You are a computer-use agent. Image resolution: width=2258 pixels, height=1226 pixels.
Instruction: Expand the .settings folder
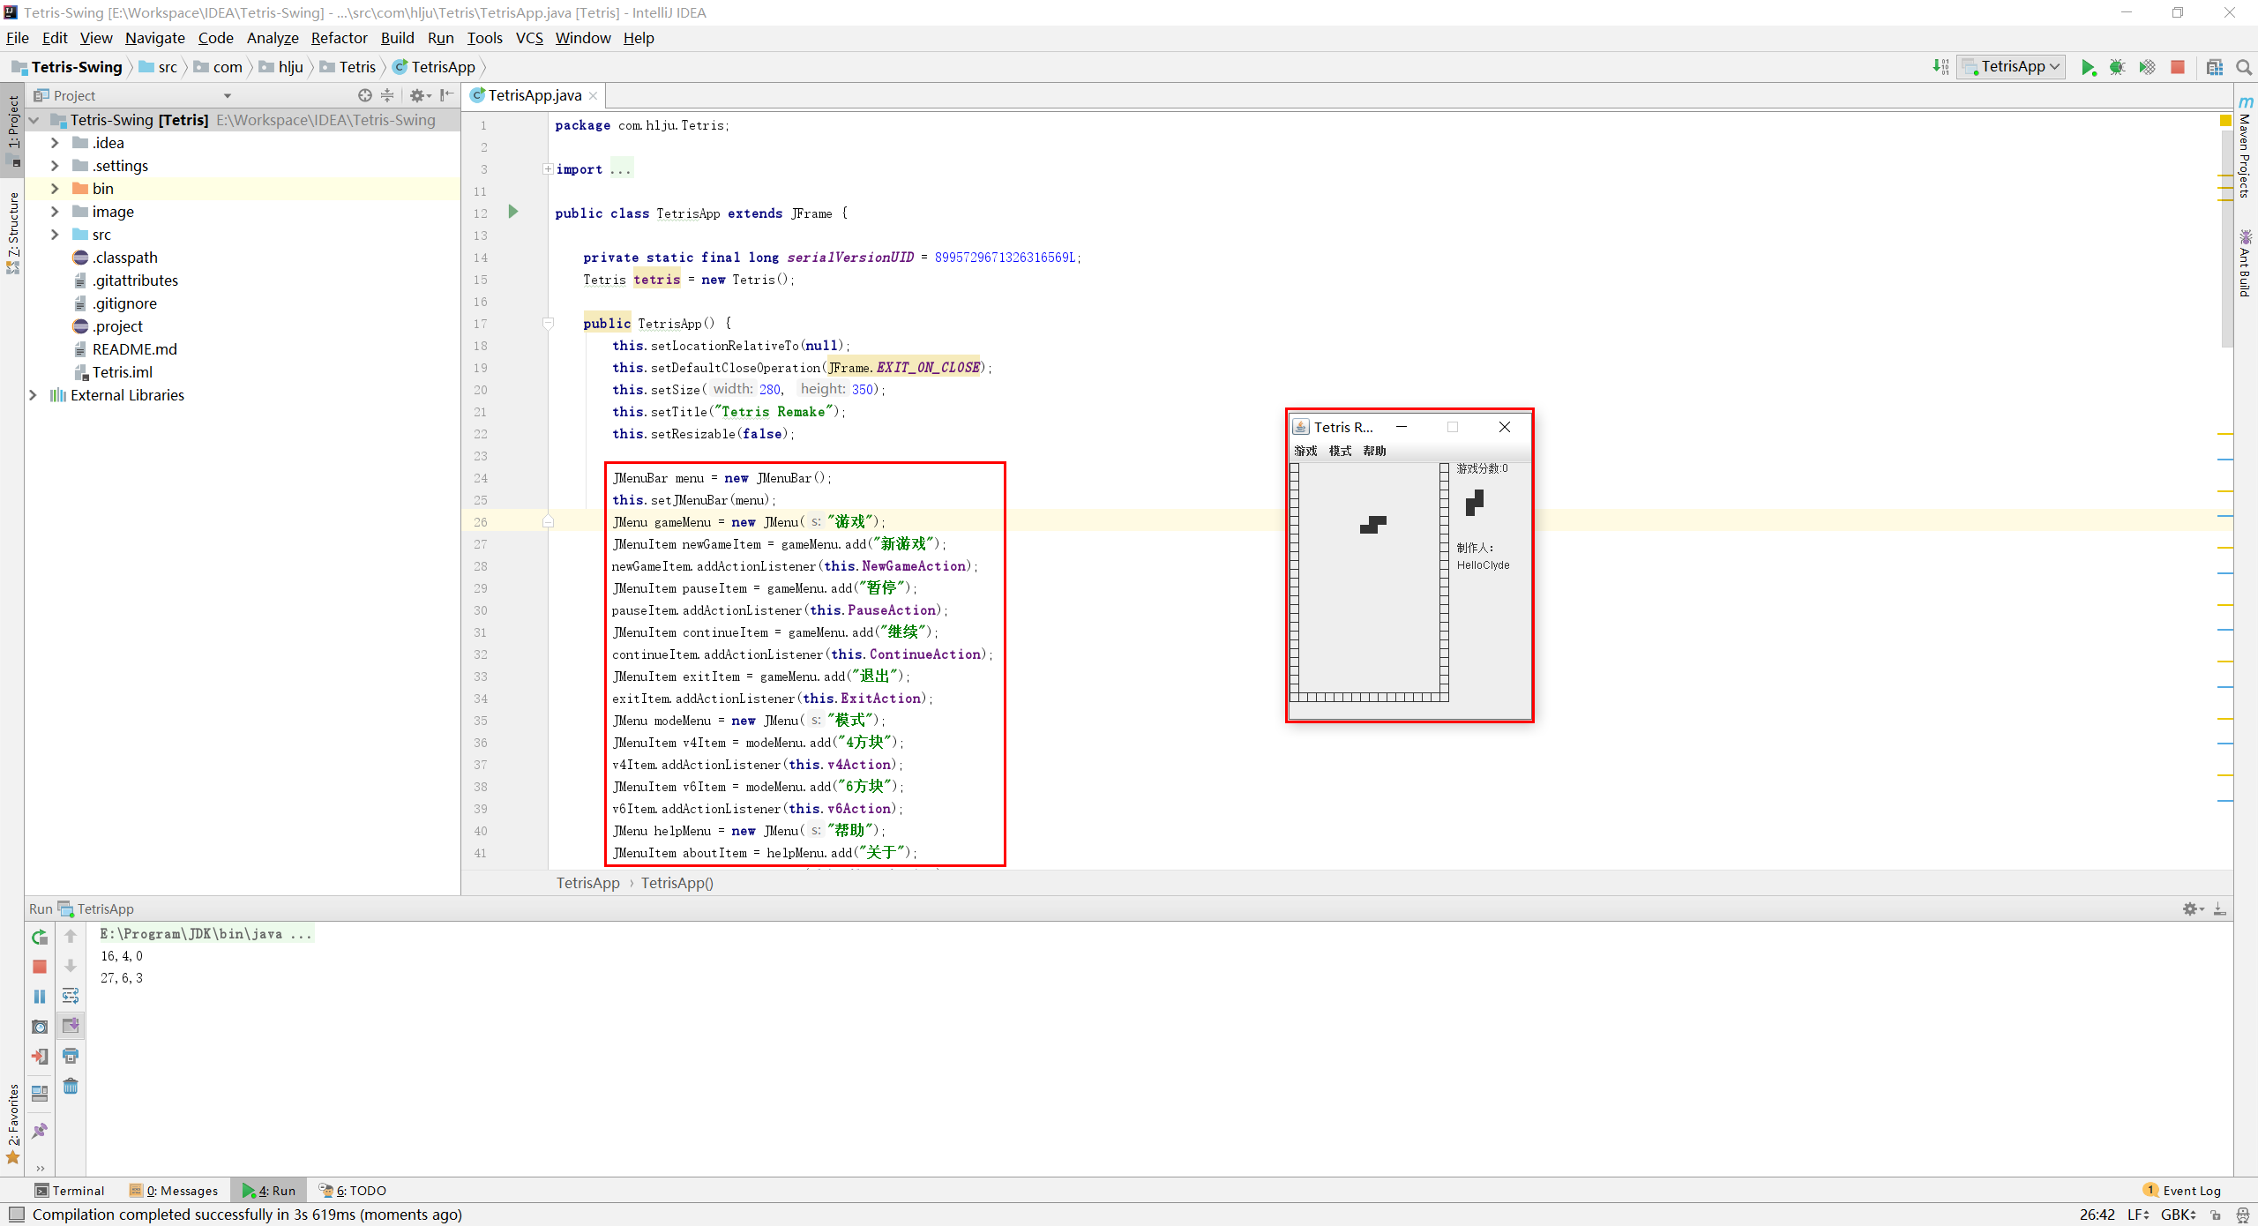[55, 166]
